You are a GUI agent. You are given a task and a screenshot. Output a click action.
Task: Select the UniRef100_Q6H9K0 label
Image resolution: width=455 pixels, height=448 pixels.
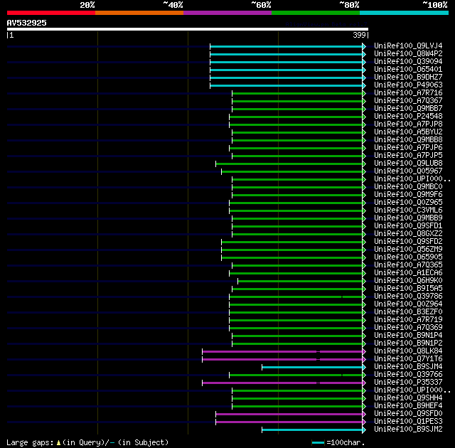point(408,281)
